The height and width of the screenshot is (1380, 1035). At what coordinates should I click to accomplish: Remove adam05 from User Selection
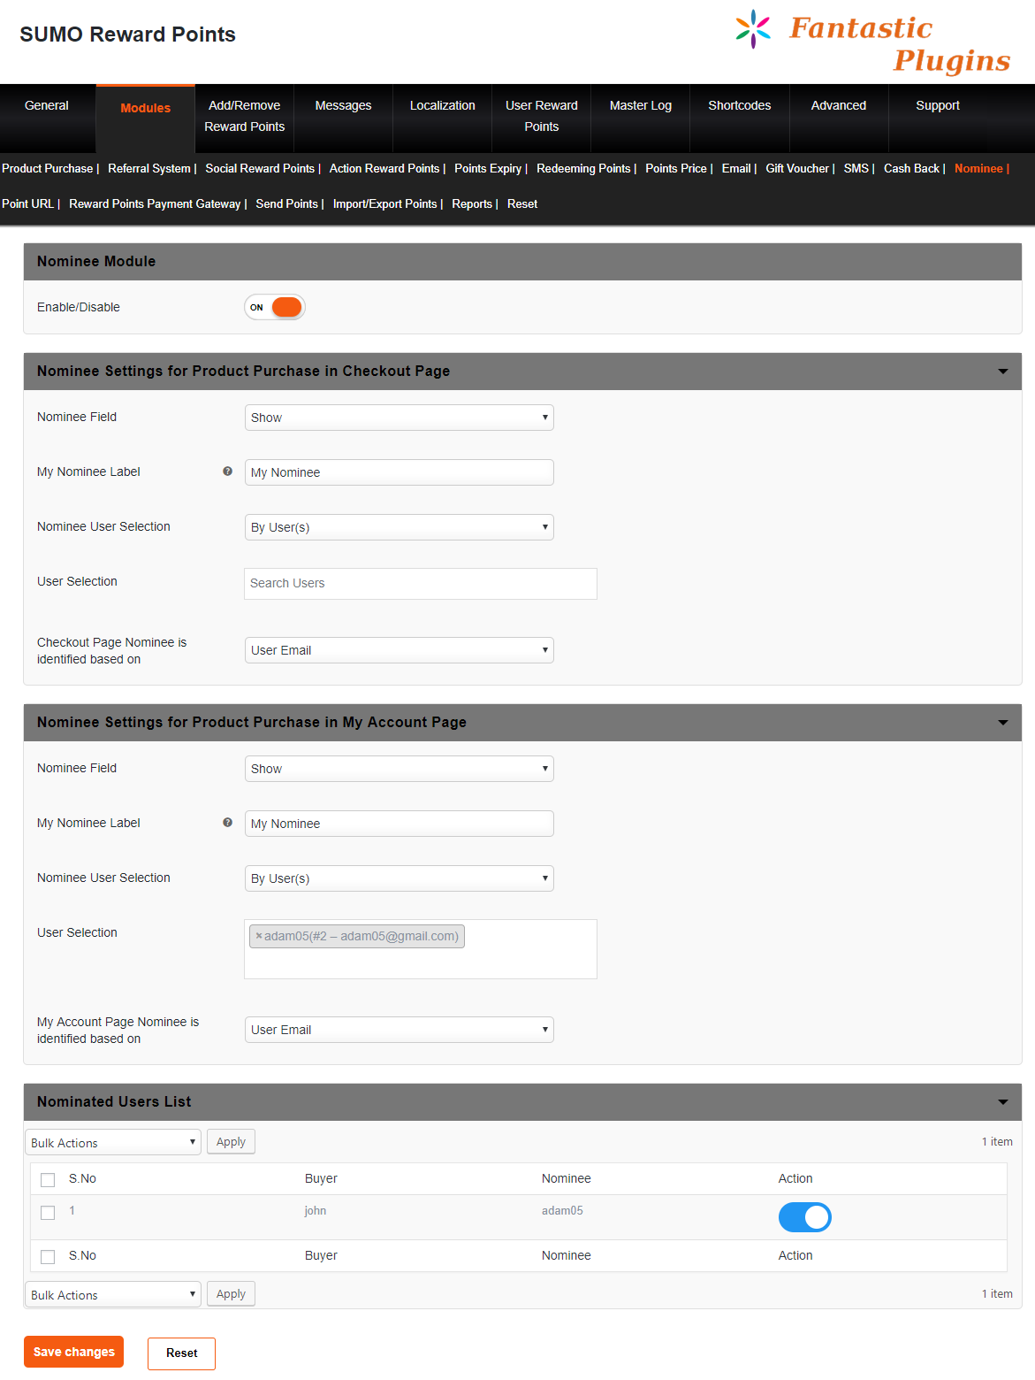coord(259,936)
